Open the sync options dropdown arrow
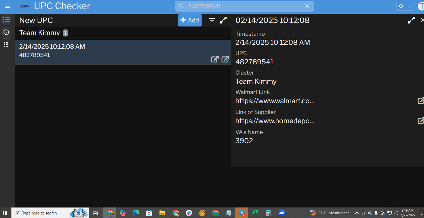 click(409, 6)
